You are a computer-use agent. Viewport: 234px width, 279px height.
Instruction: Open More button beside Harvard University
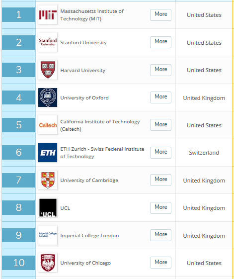click(x=160, y=70)
